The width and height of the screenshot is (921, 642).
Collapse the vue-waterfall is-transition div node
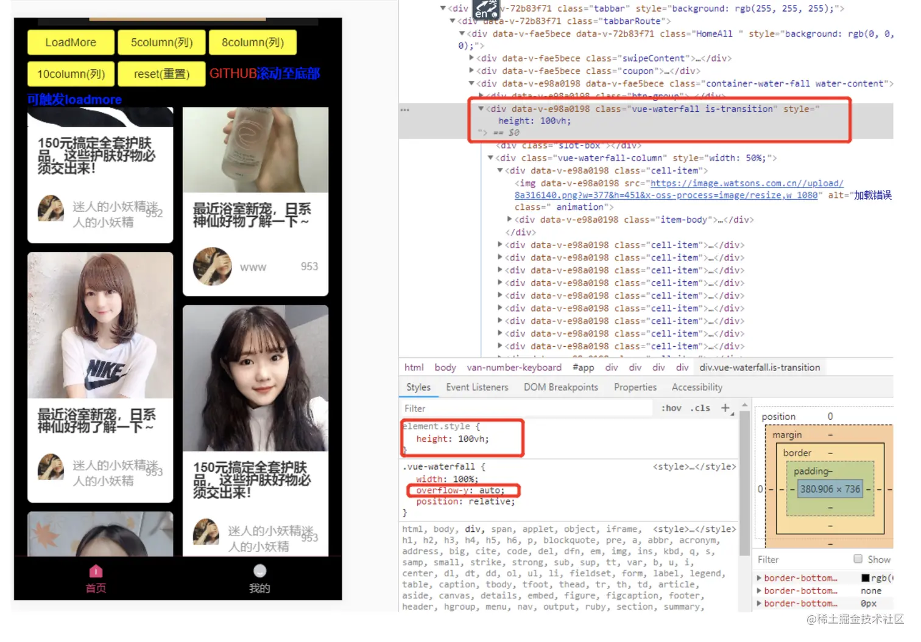[x=481, y=108]
